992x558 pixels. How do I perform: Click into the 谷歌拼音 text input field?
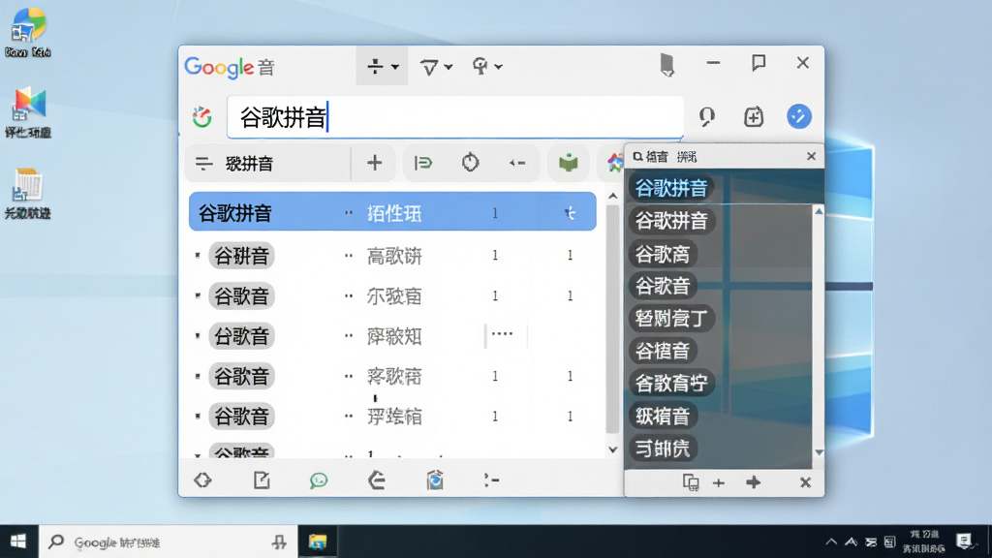tap(455, 117)
